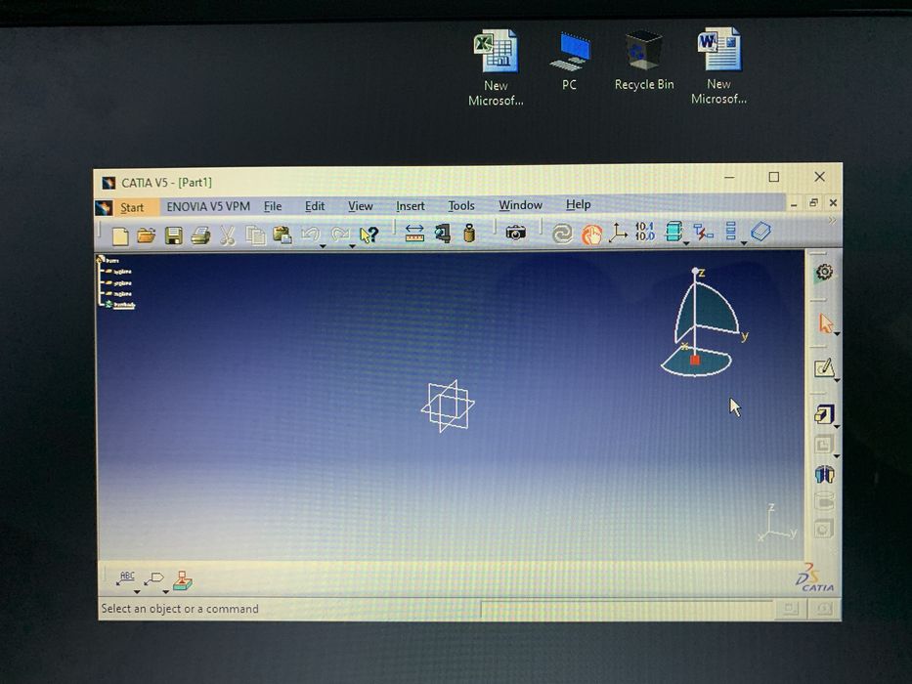This screenshot has height=684, width=912.
Task: Cut selection with the scissors icon
Action: pyautogui.click(x=228, y=235)
